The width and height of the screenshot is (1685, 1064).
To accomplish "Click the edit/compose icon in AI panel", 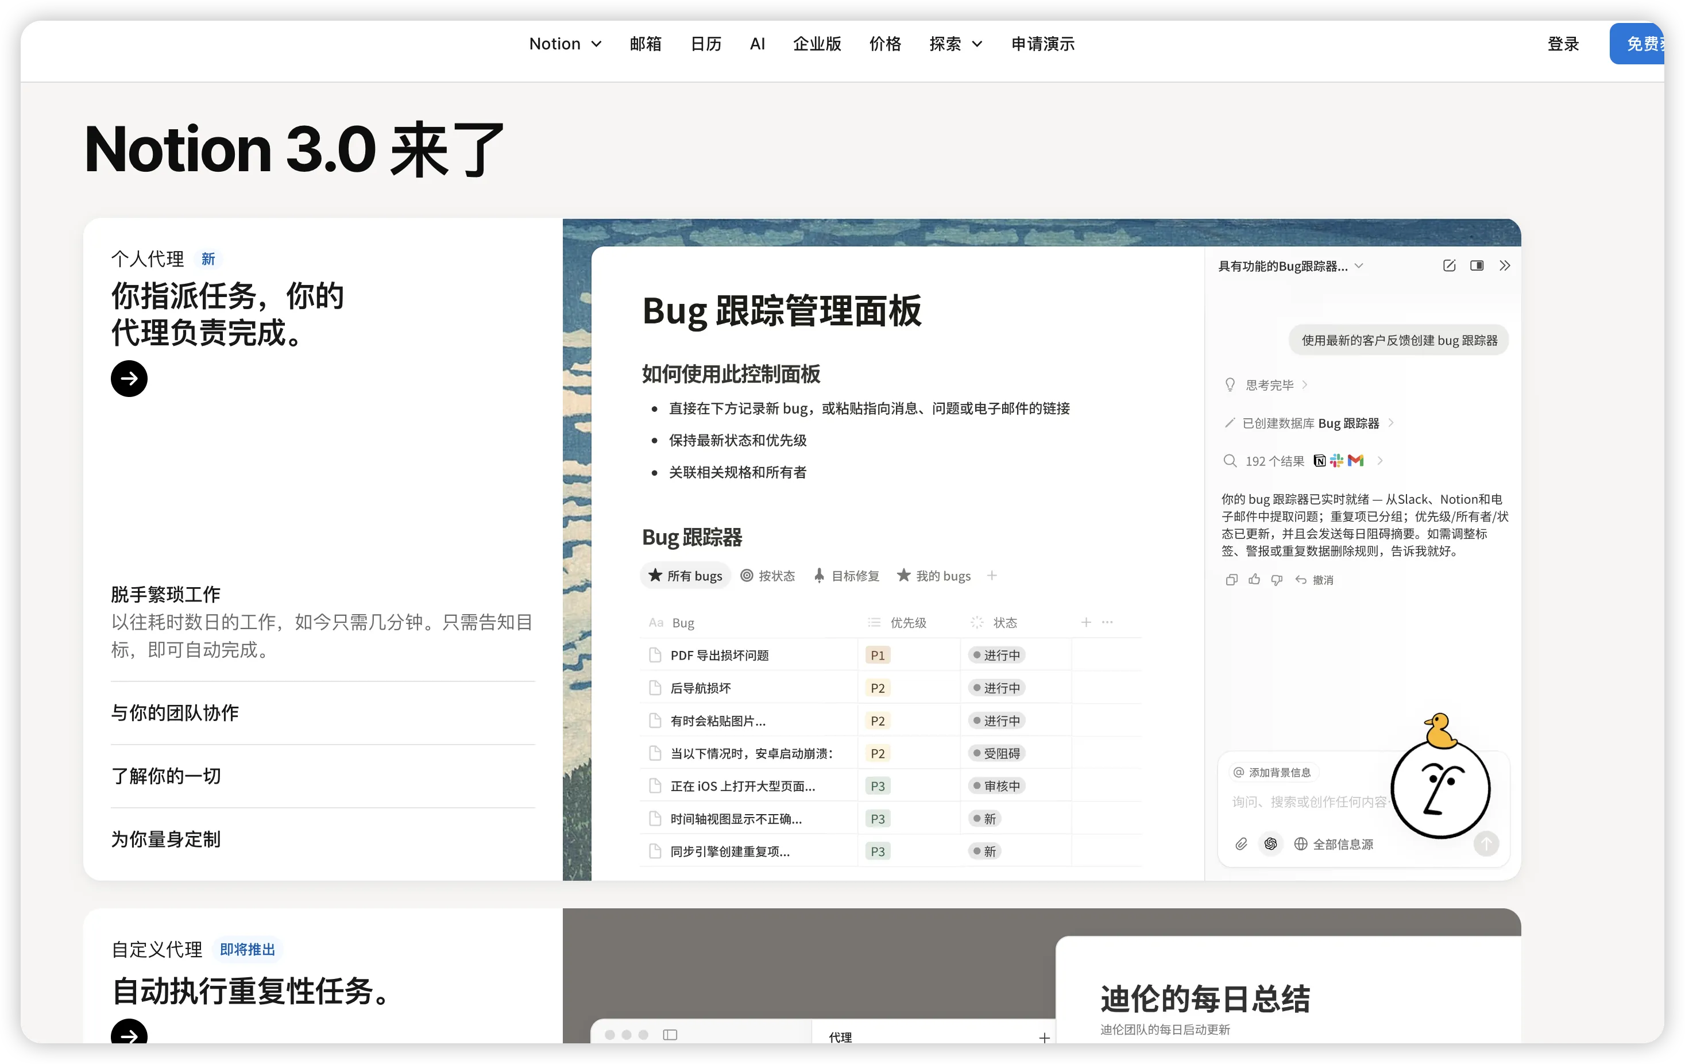I will (1449, 265).
